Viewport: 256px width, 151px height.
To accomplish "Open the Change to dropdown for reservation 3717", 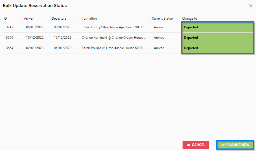I will [217, 28].
